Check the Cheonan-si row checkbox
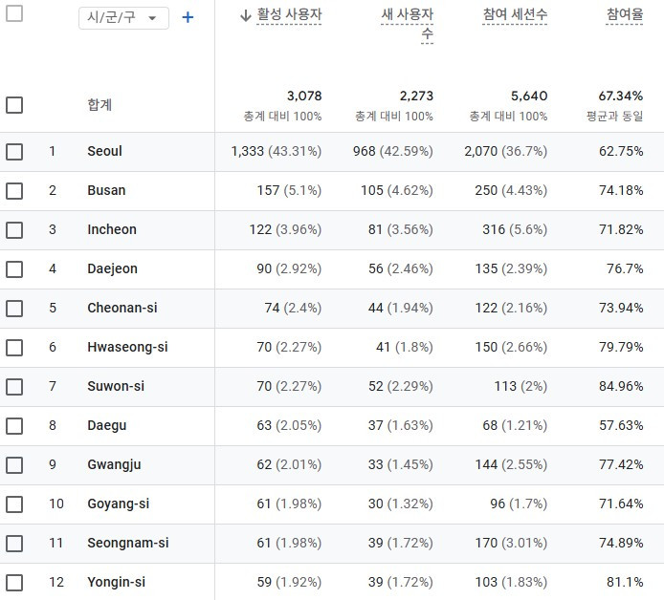 point(14,309)
